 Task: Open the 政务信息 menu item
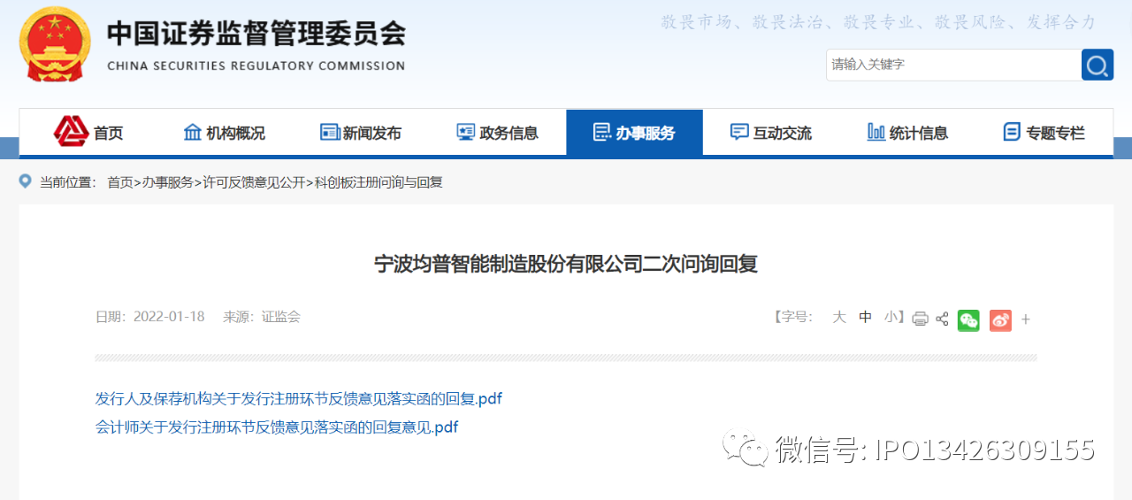pos(498,133)
